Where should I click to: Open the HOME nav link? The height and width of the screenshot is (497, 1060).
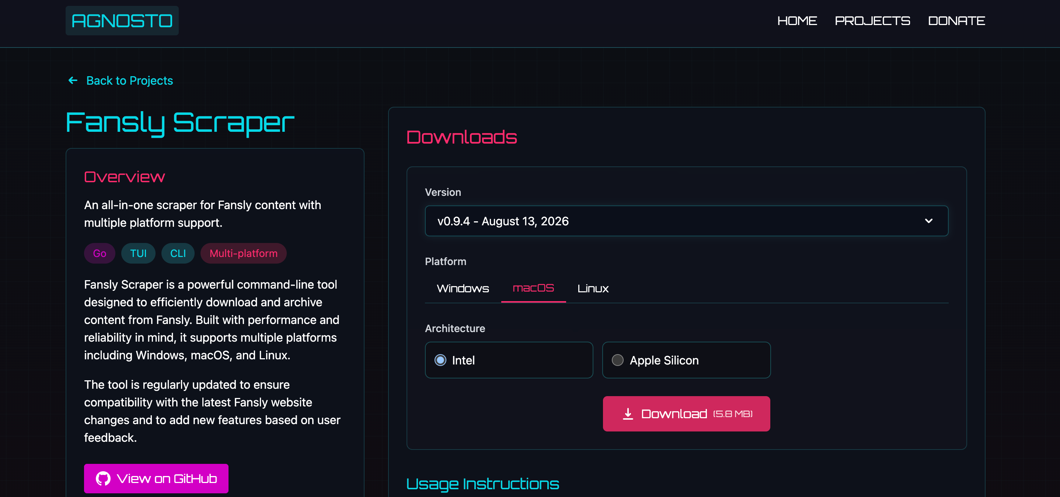[x=796, y=21]
